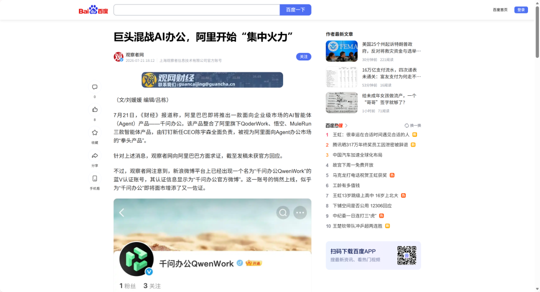Open hot search 中纪委一日连打三"虎"
This screenshot has width=540, height=292.
[354, 216]
